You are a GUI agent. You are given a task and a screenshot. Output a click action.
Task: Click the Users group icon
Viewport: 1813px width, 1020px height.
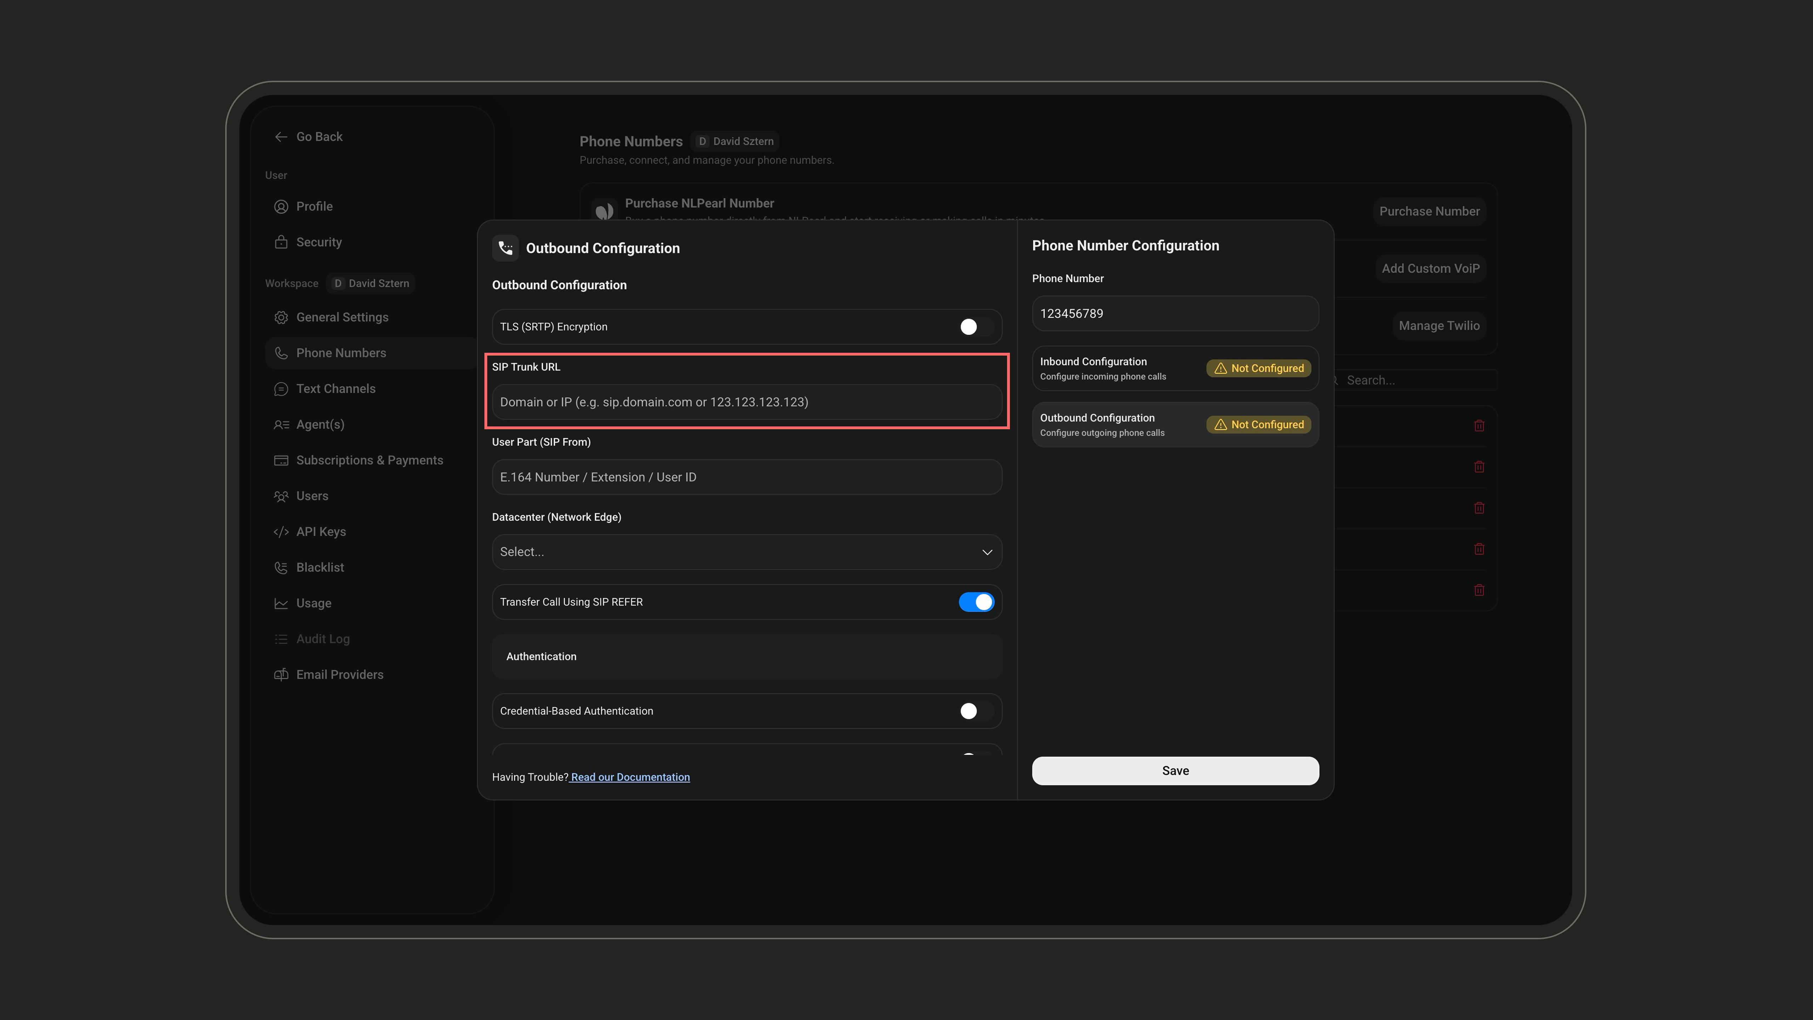click(281, 496)
